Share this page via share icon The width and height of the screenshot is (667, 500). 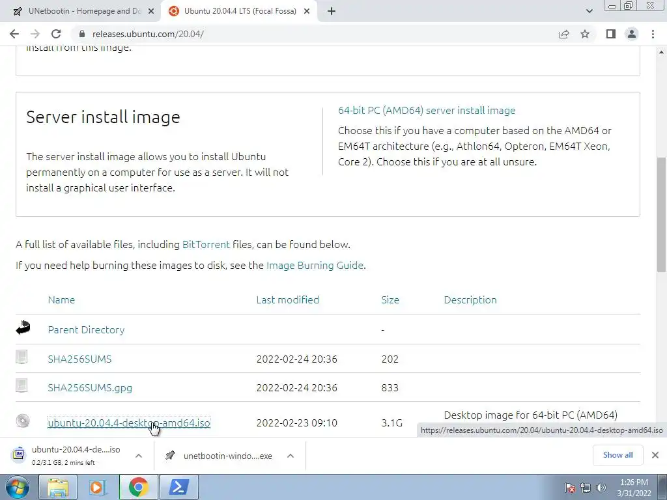(x=564, y=34)
